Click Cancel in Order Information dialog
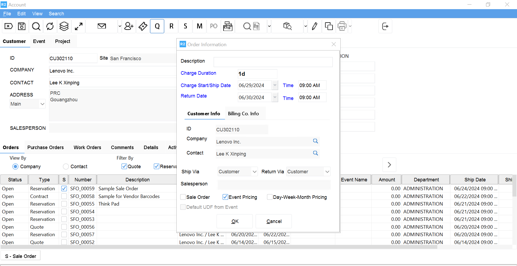This screenshot has height=266, width=517. pyautogui.click(x=274, y=221)
